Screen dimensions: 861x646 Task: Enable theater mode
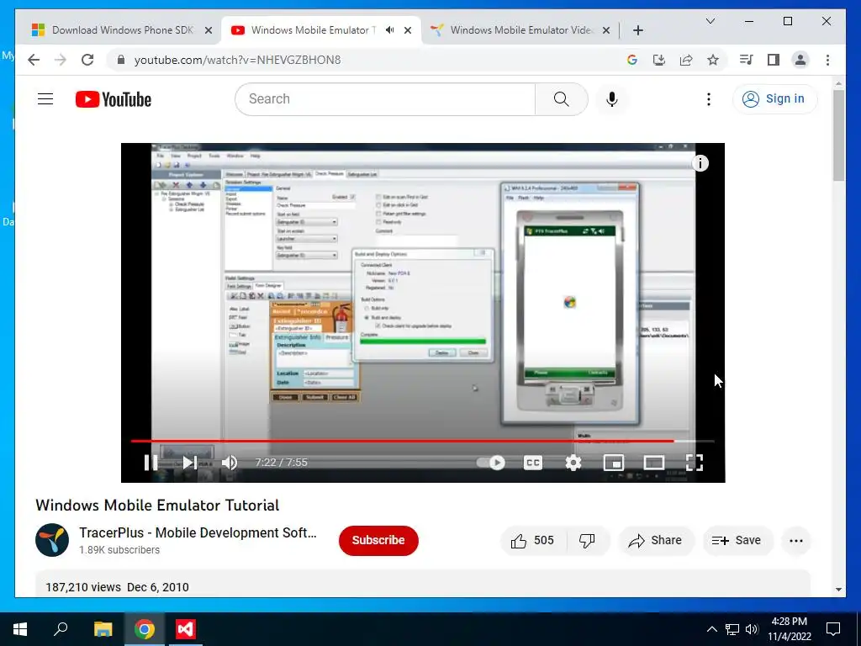click(x=653, y=463)
